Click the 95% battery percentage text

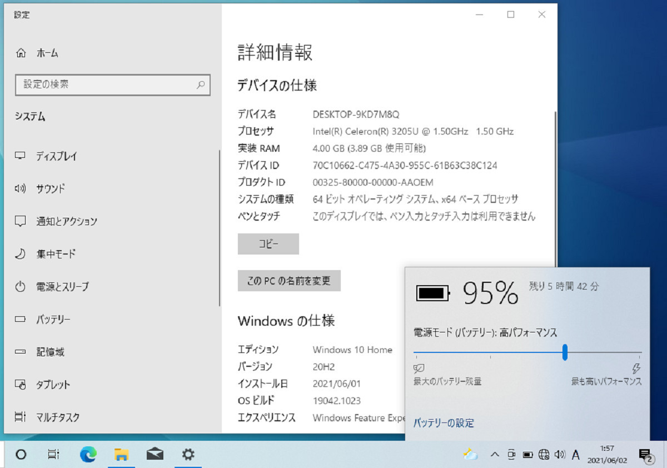coord(491,293)
